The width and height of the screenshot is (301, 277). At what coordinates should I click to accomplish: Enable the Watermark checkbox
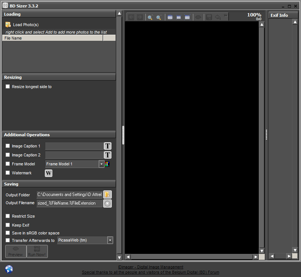click(8, 173)
